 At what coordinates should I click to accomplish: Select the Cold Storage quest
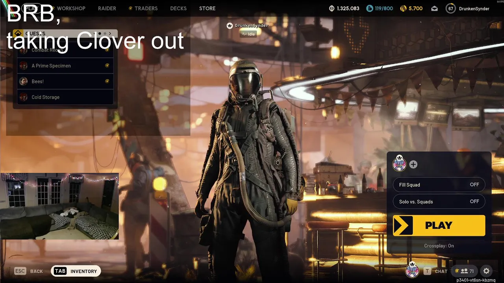(65, 97)
